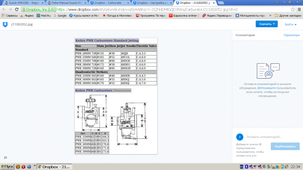
Task: Open the Курсы валют bookmark
Action: (x=84, y=15)
